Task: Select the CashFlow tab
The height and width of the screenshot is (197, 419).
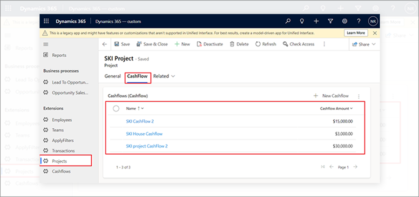Action: (137, 76)
